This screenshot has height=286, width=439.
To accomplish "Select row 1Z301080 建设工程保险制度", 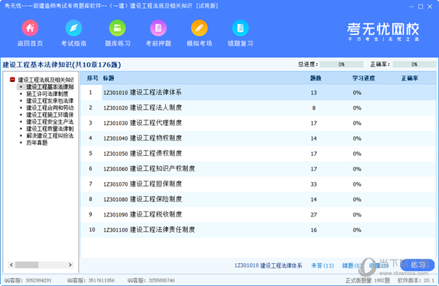I will pyautogui.click(x=258, y=199).
